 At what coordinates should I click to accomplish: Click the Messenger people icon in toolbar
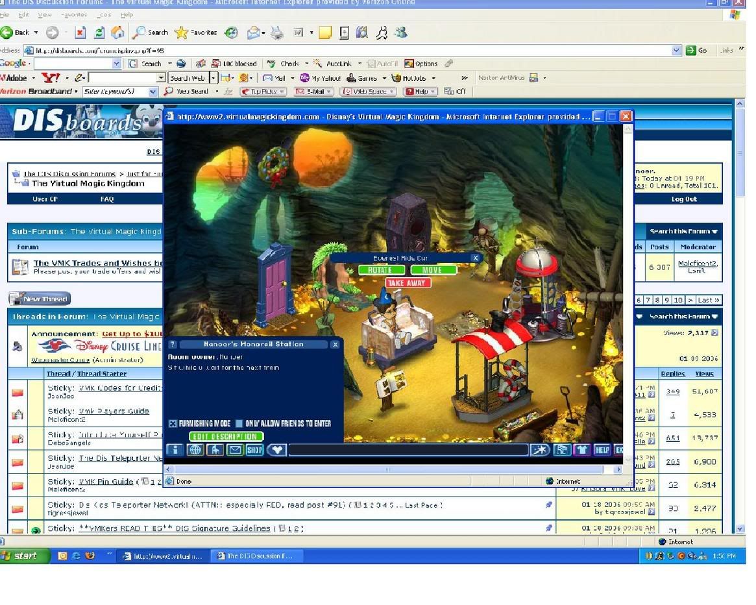(x=400, y=32)
